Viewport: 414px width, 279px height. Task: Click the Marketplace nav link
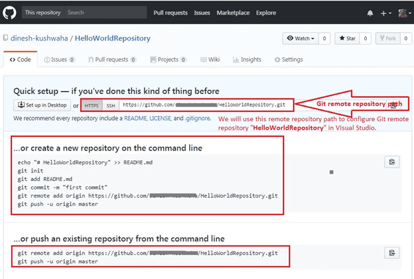pyautogui.click(x=234, y=13)
